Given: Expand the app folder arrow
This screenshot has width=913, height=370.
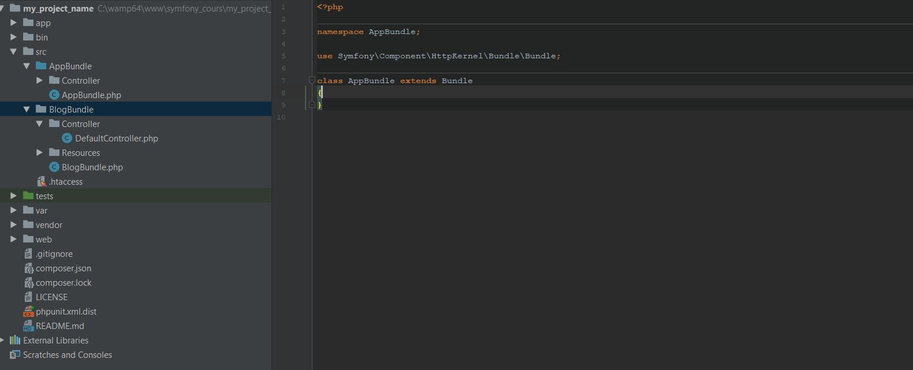Looking at the screenshot, I should pyautogui.click(x=13, y=23).
